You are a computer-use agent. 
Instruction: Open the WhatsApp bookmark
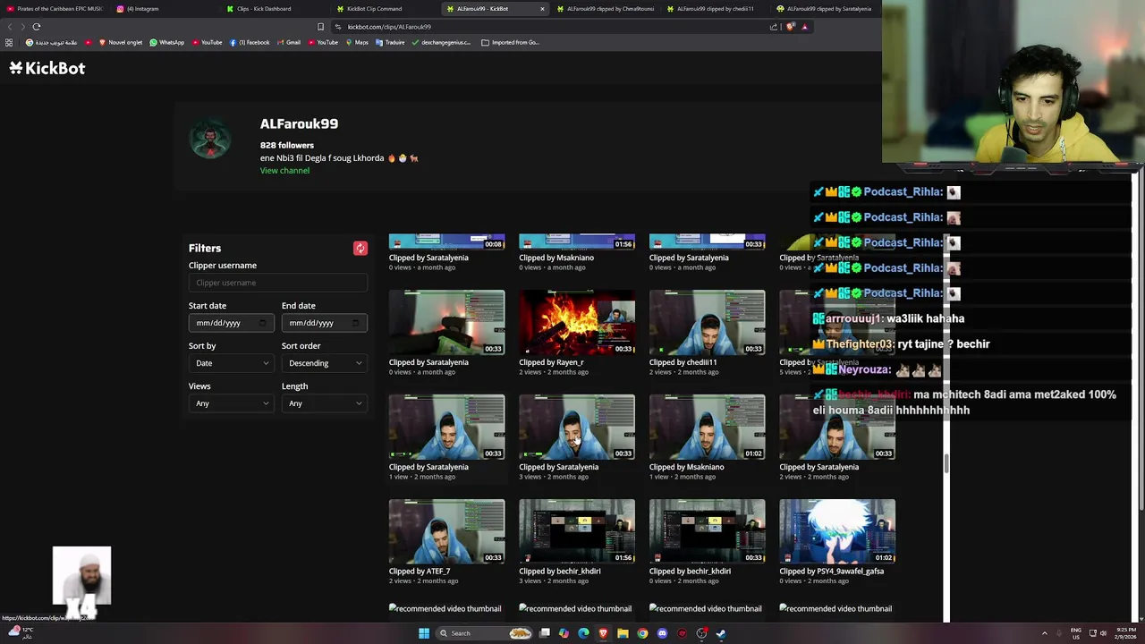[x=166, y=42]
